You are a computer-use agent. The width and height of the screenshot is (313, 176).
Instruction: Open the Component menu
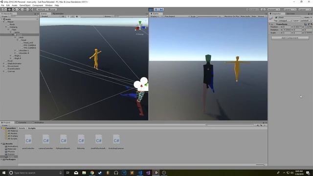tap(38, 5)
